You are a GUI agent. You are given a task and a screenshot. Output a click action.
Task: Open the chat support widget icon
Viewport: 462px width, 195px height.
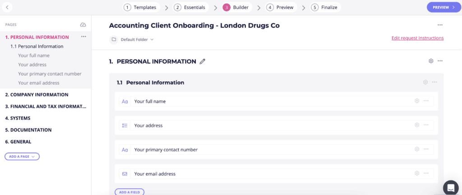(x=451, y=187)
